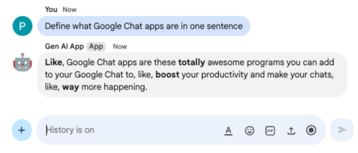Viewport: 358px width, 153px height.
Task: Select the "Define what Google Chat apps" message bubble
Action: point(143,26)
